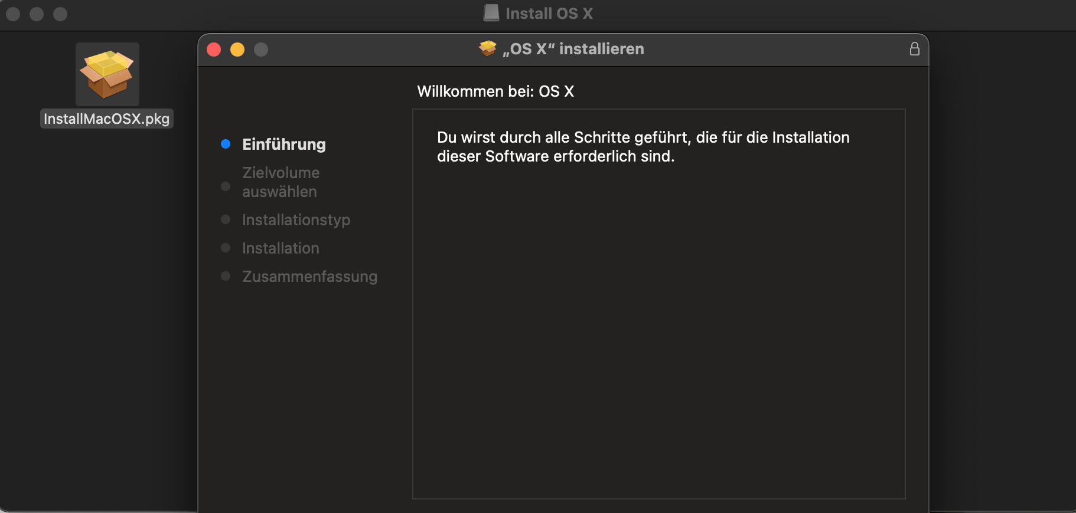The image size is (1076, 513).
Task: Close the „OS X“ installieren window
Action: [x=214, y=50]
